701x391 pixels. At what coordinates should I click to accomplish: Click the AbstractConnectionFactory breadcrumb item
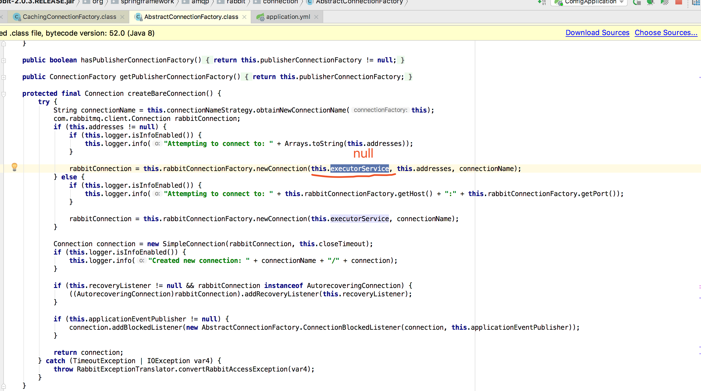359,2
